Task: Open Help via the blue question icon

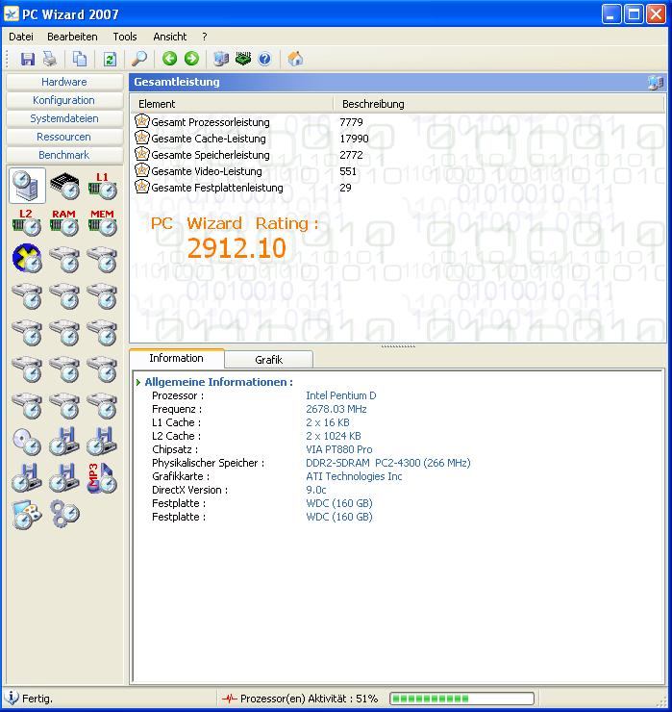Action: (264, 59)
